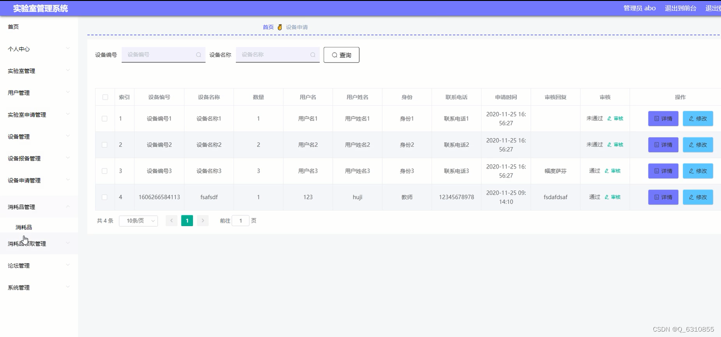Click cell 幅度萨芬 in 审核回复 column

click(556, 171)
